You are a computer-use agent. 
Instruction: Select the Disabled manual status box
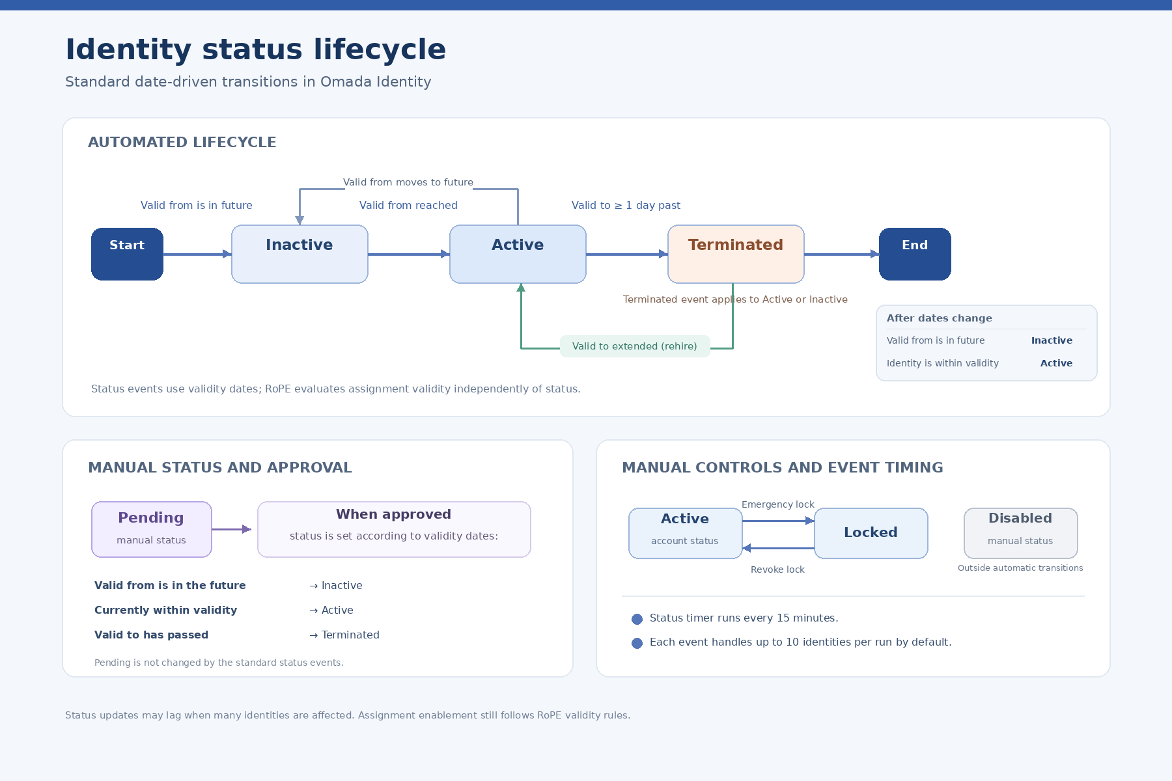pyautogui.click(x=1020, y=533)
